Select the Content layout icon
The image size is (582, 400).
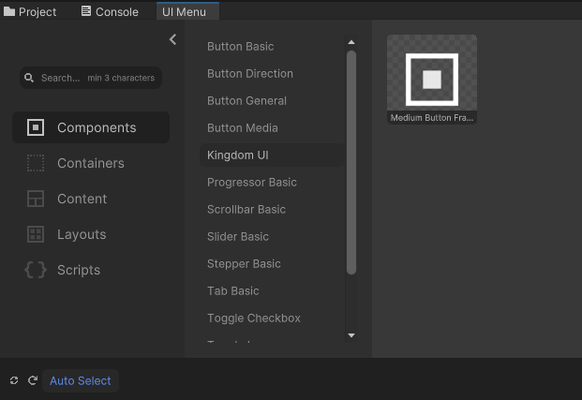click(x=36, y=199)
